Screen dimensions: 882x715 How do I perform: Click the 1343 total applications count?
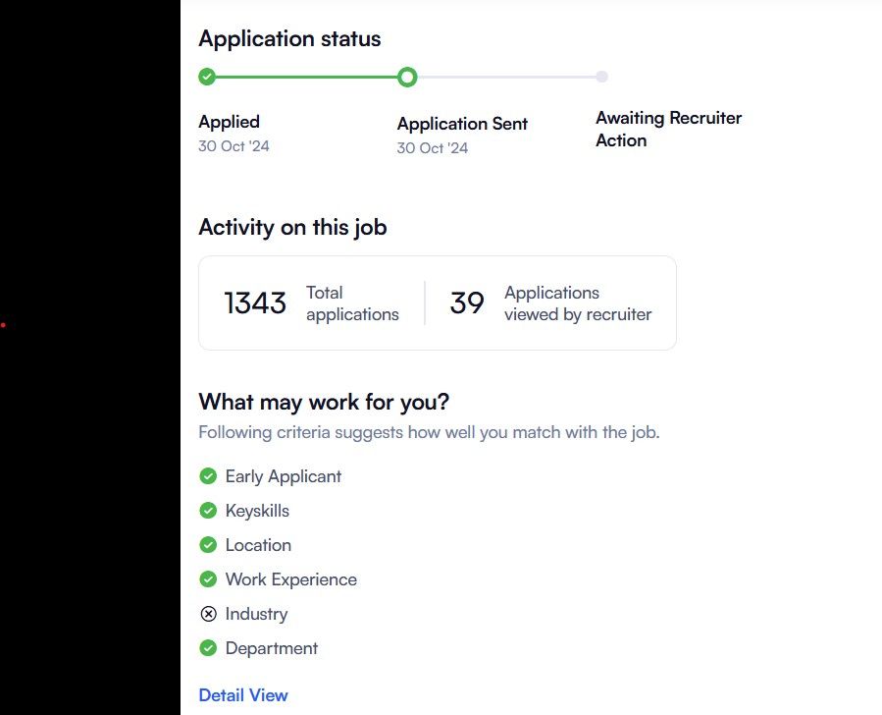click(255, 302)
